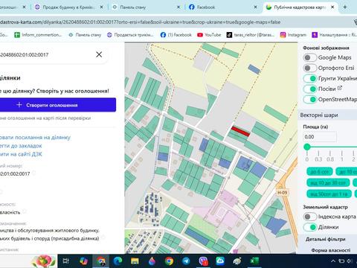Open Microsoft Edge from the taskbar
Screen dimensions: 357x268
pos(118,261)
